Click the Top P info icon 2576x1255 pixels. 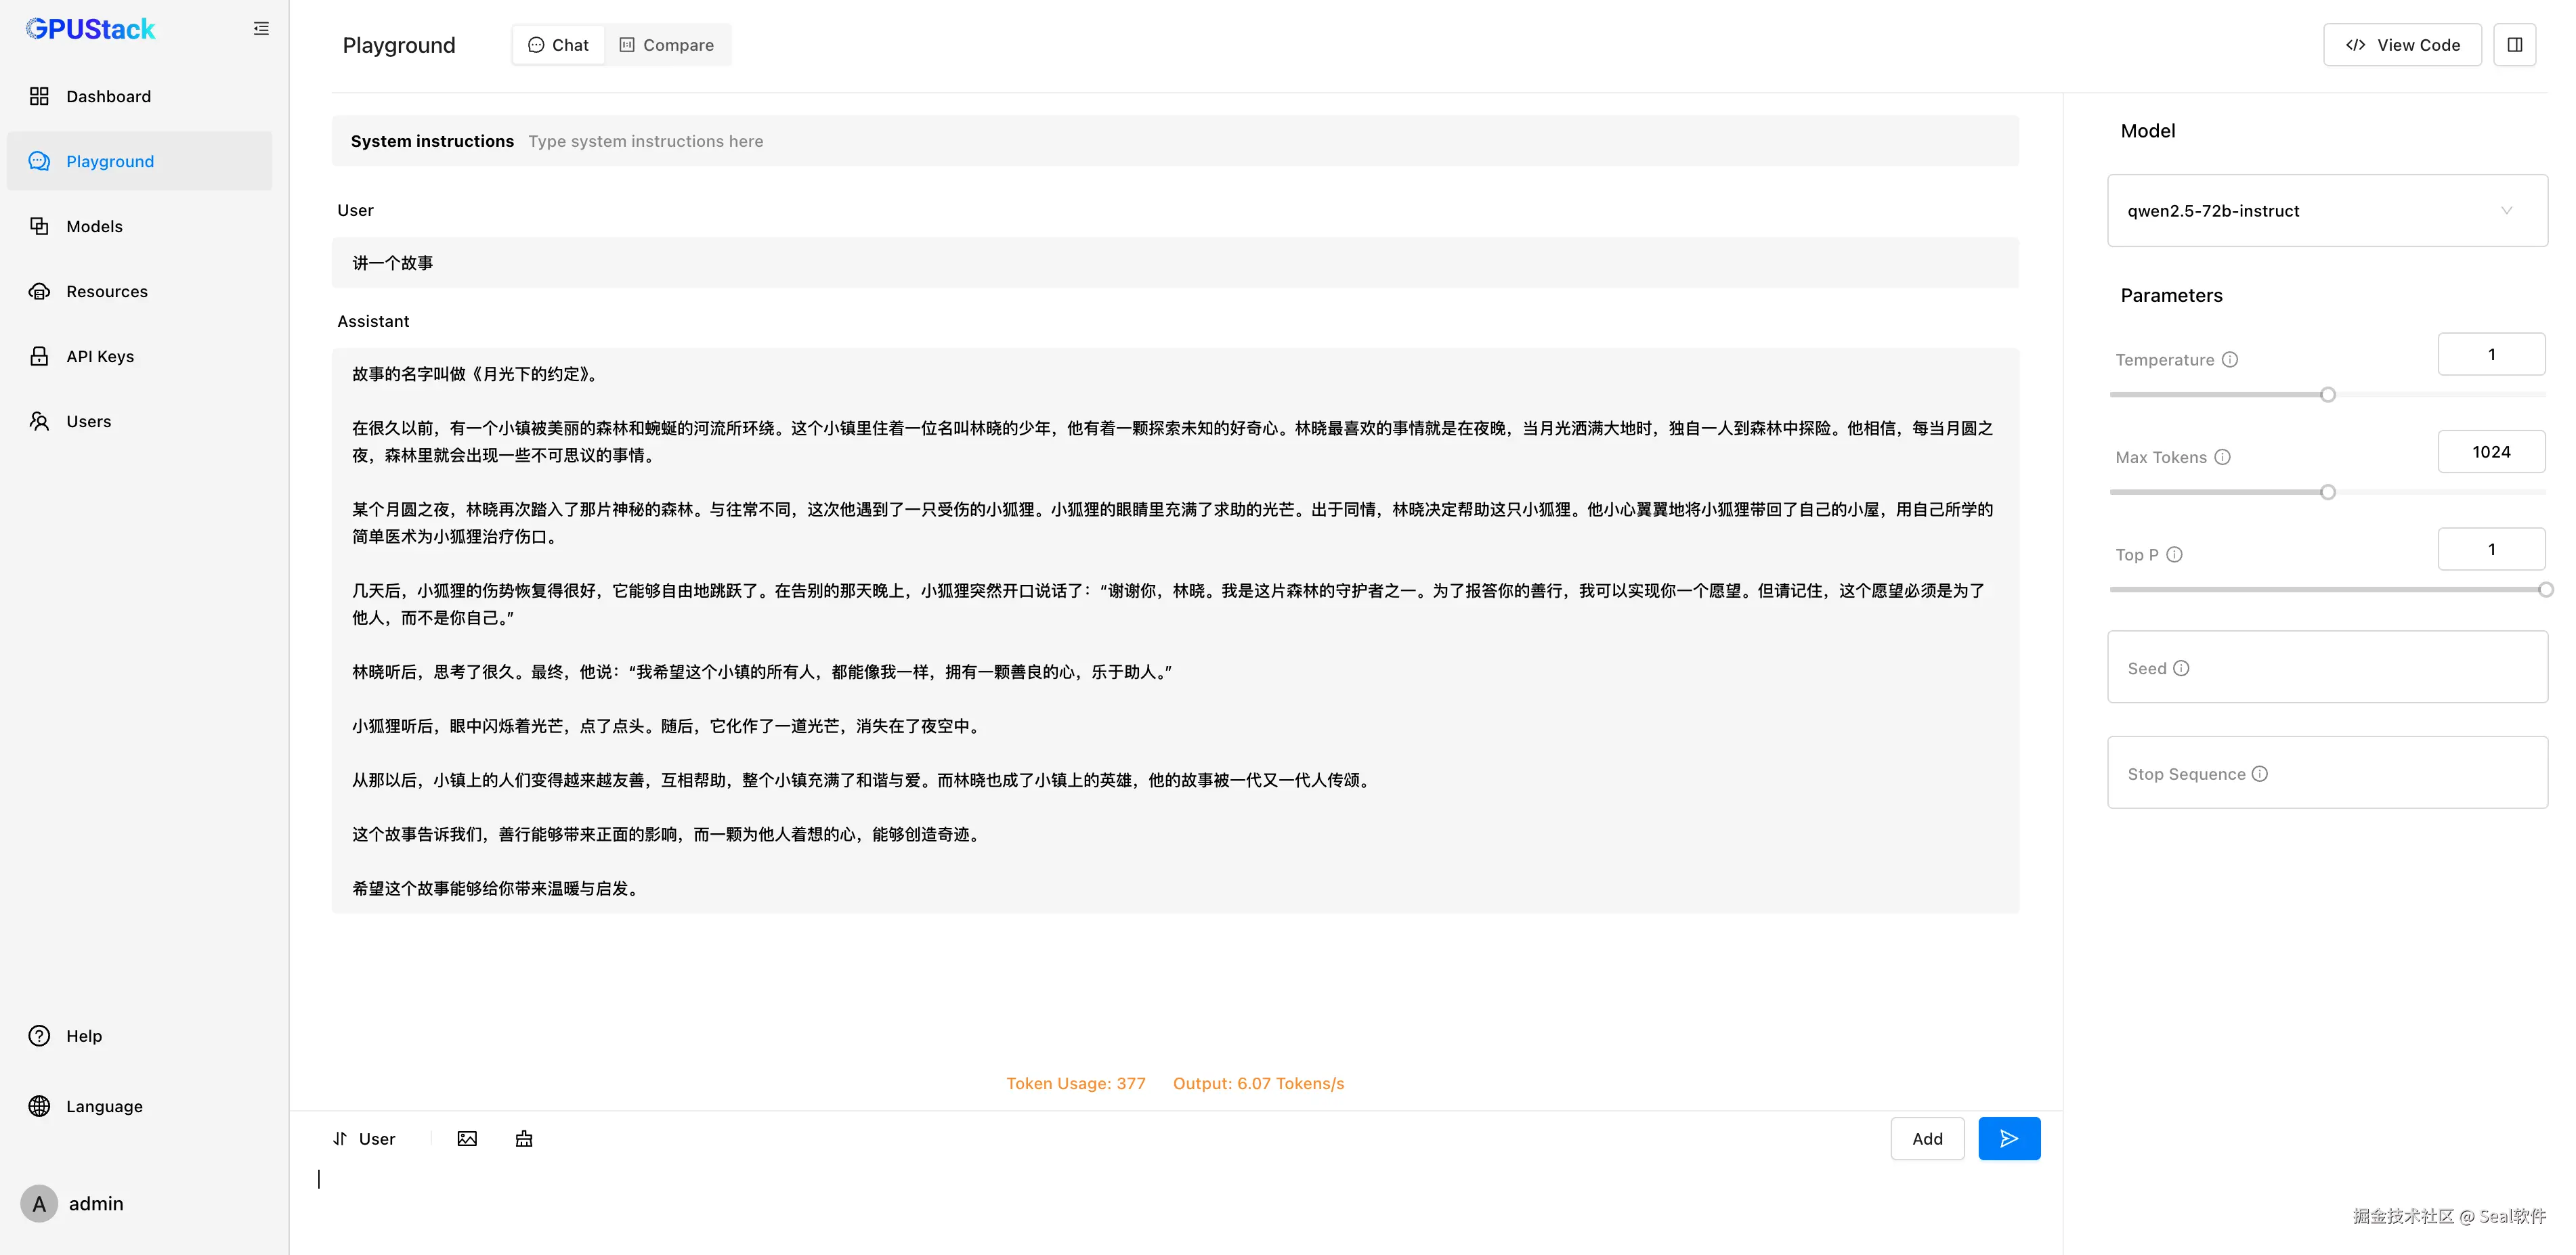(2174, 555)
